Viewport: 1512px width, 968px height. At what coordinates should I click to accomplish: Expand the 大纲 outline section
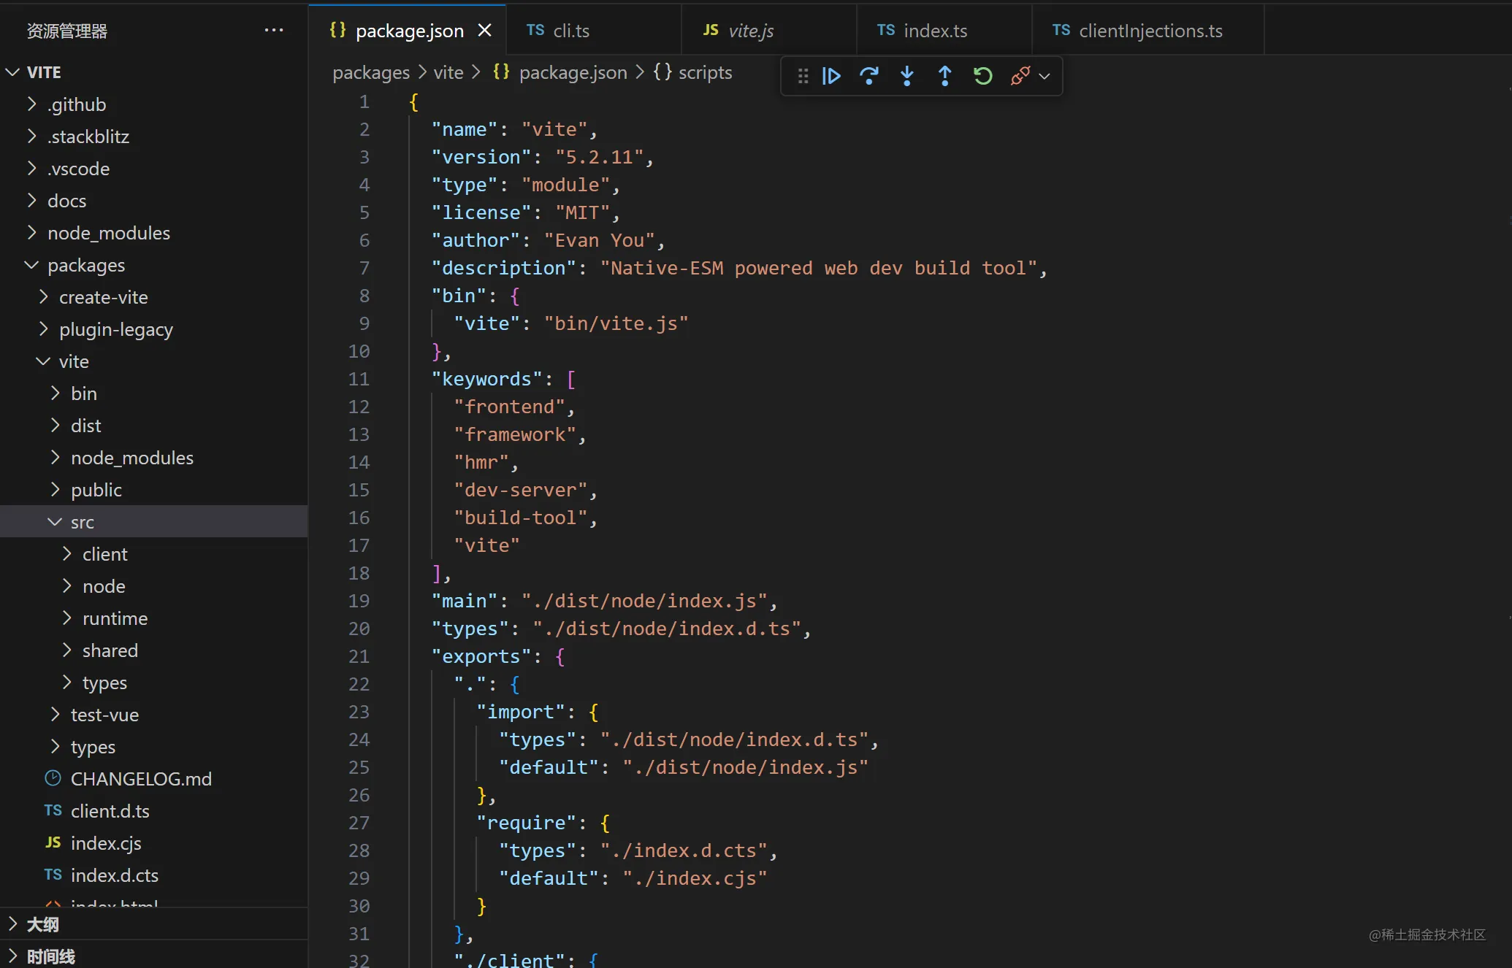click(x=154, y=924)
